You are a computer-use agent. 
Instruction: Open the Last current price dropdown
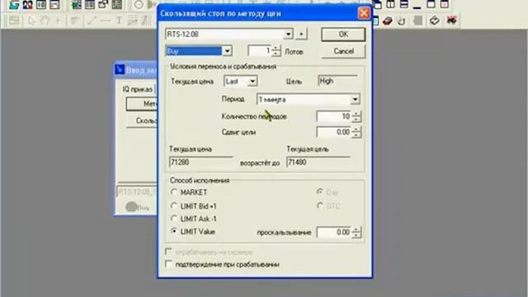(x=252, y=81)
